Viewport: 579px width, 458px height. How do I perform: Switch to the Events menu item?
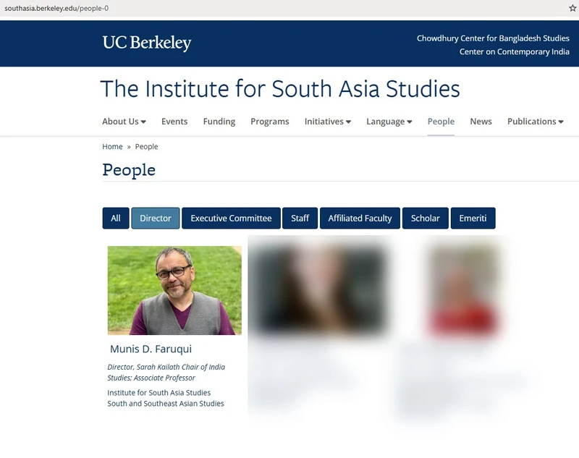[x=174, y=122]
